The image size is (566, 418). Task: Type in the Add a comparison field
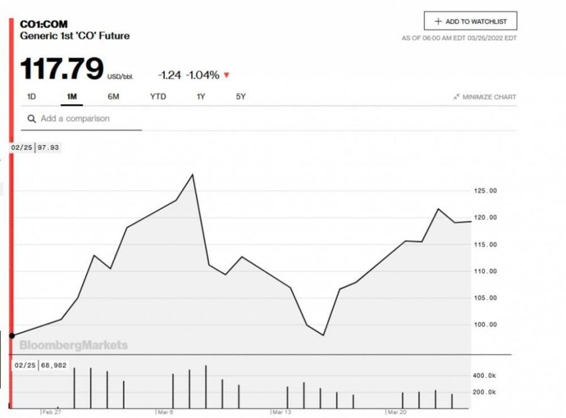(85, 119)
